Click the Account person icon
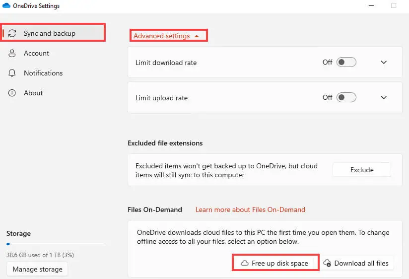The height and width of the screenshot is (279, 409). coord(12,53)
